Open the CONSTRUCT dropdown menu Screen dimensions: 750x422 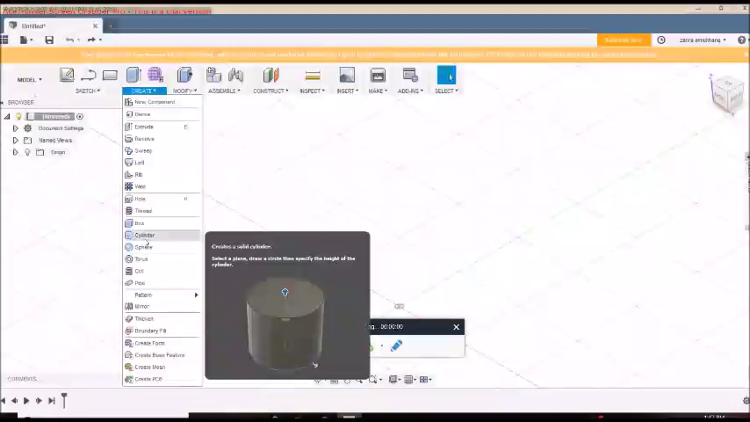271,91
